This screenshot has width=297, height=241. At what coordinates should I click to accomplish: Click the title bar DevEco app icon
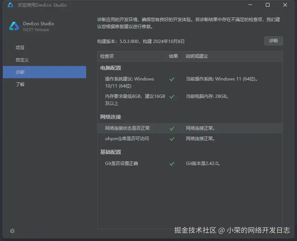tap(10, 5)
